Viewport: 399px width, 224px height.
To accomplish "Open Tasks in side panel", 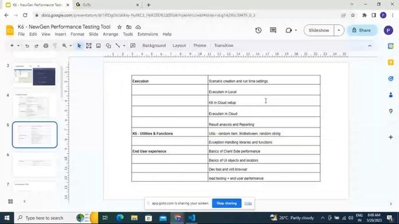I will (x=391, y=79).
